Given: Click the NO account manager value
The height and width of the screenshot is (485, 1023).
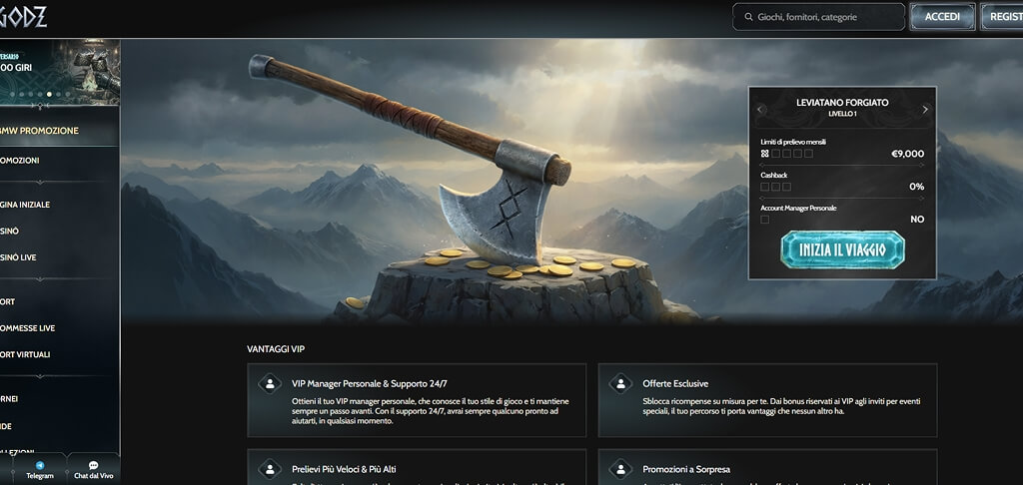Looking at the screenshot, I should [x=917, y=220].
